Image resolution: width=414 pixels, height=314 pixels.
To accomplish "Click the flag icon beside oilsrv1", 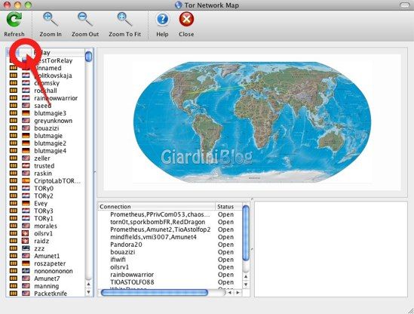I will [26, 233].
